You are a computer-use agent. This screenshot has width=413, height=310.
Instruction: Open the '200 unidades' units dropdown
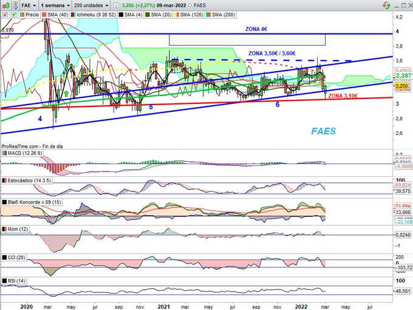[x=91, y=5]
